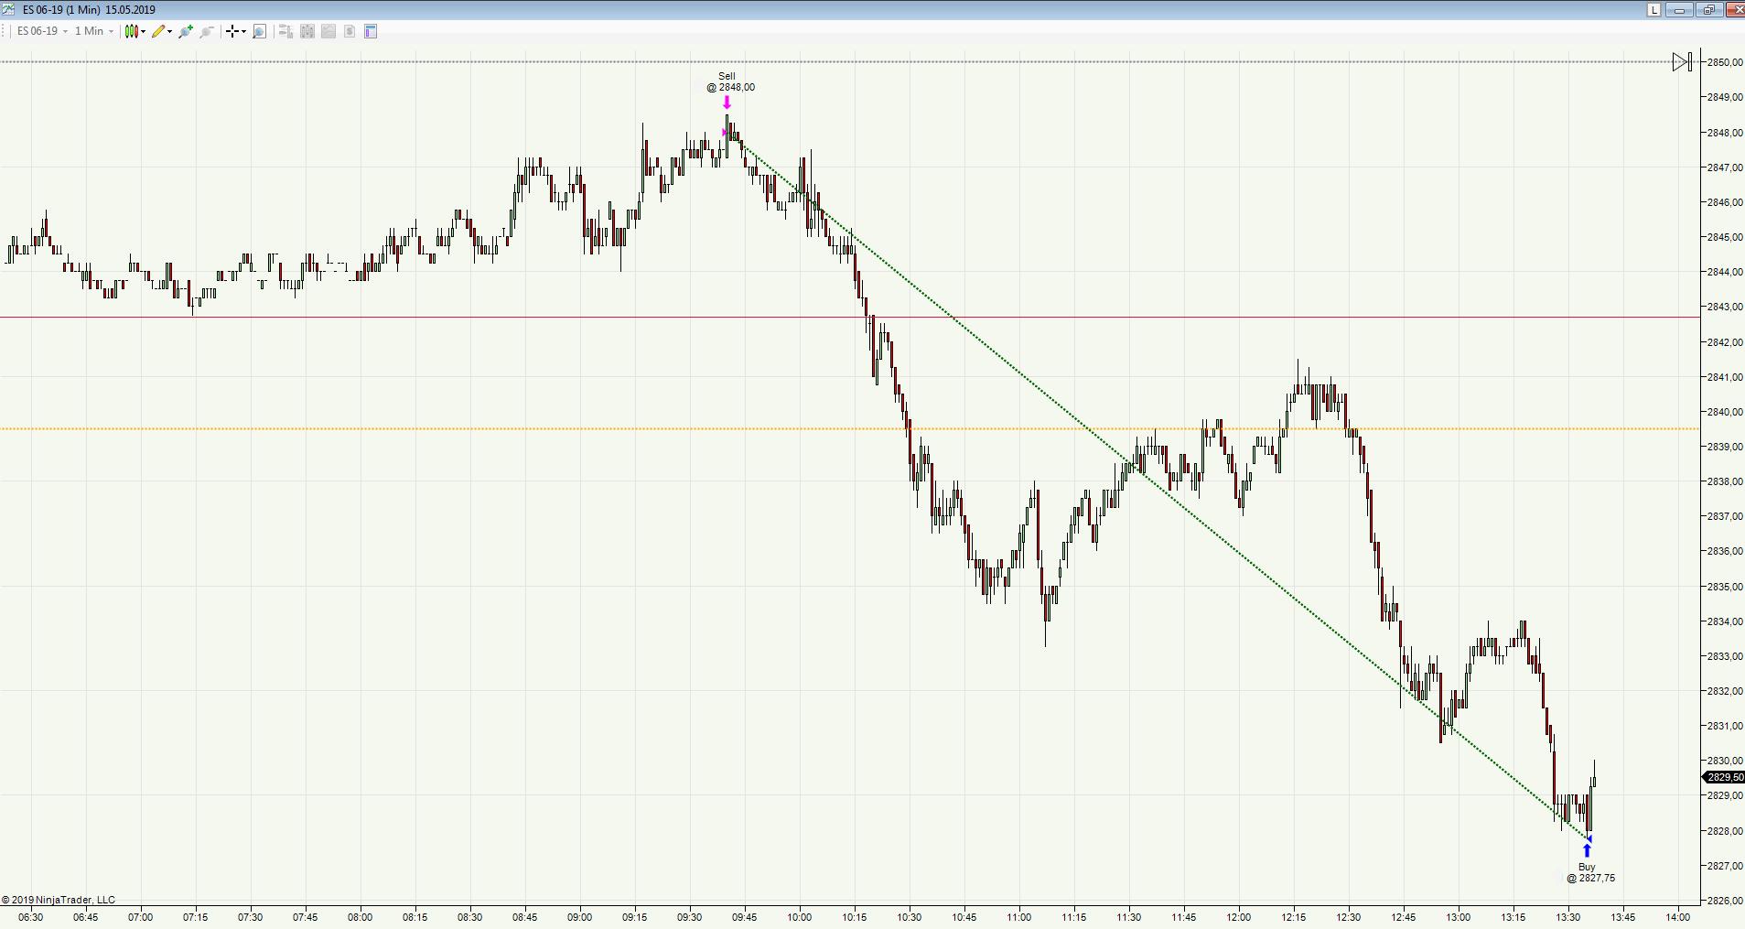
Task: Select the pencil drawing tools icon
Action: tap(158, 31)
